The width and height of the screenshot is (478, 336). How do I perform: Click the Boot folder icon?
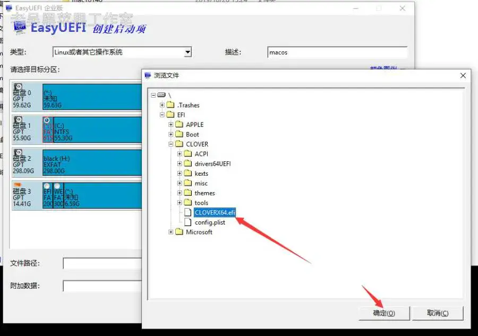tap(180, 134)
